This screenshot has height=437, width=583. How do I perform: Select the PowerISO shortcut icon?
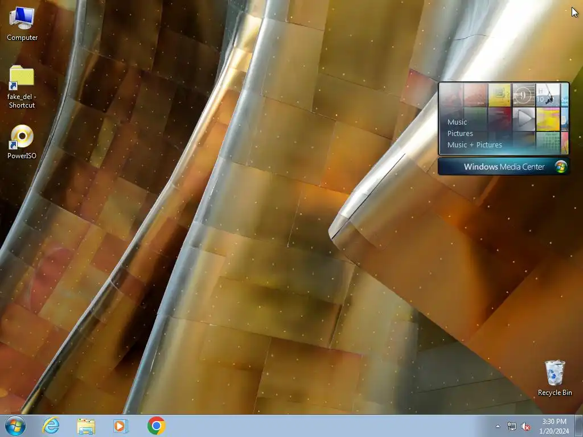click(22, 142)
